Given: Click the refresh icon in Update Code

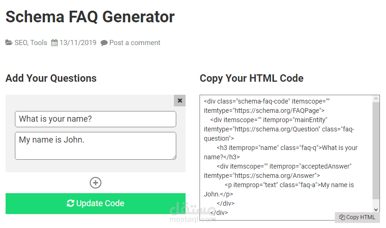Looking at the screenshot, I should (x=71, y=203).
